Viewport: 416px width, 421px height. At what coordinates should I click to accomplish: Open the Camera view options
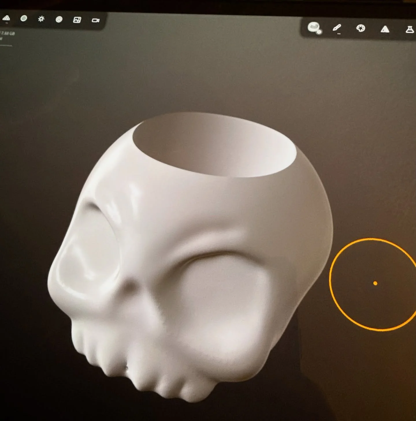pyautogui.click(x=95, y=20)
